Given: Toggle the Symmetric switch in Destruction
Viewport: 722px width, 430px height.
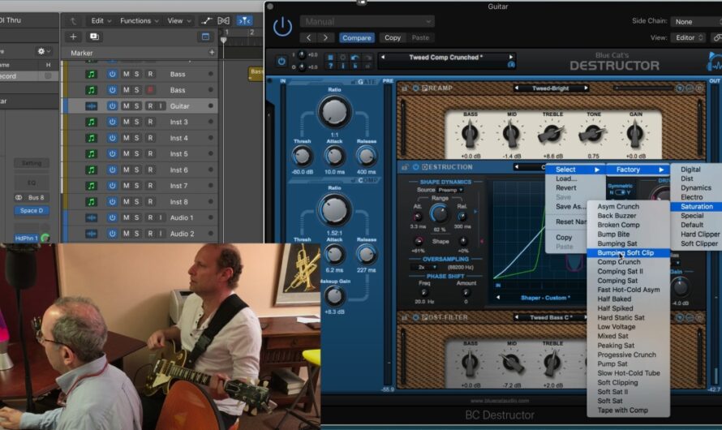Looking at the screenshot, I should pos(620,192).
